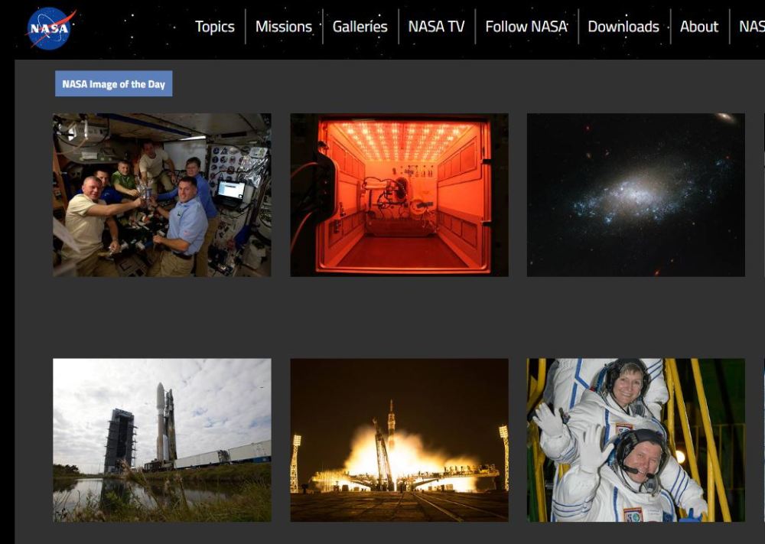This screenshot has height=544, width=765.
Task: View the dwarf galaxy image
Action: [x=635, y=195]
